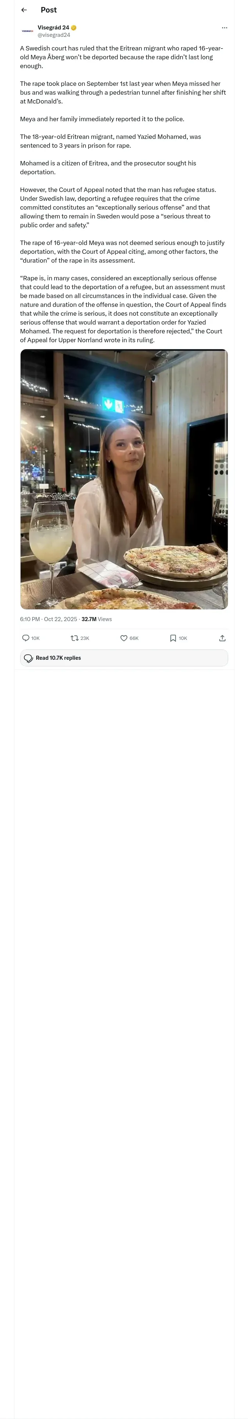Click the Post page heading

[48, 10]
